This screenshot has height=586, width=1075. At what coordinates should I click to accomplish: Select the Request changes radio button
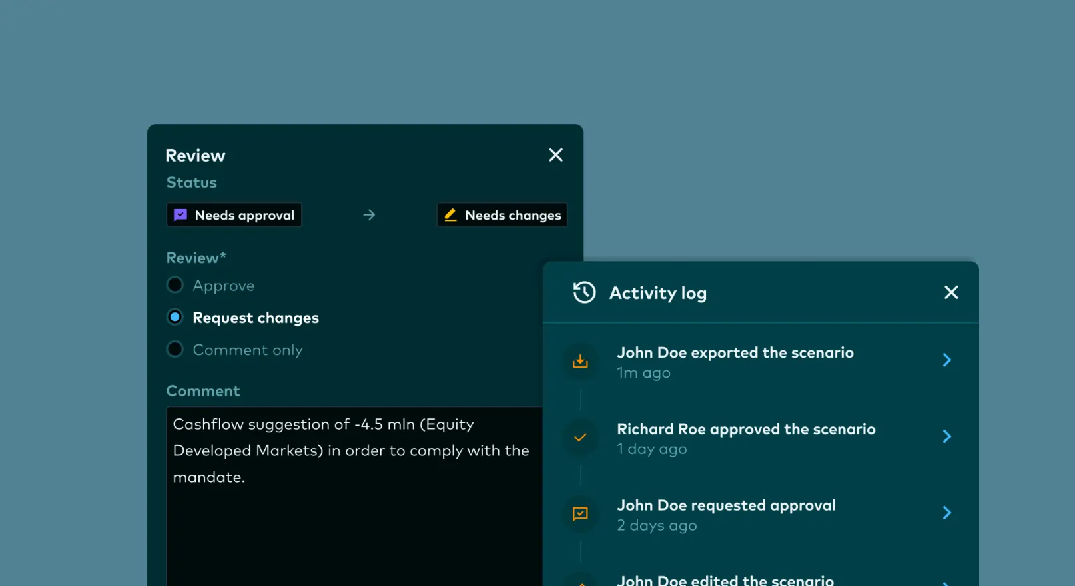pos(175,317)
